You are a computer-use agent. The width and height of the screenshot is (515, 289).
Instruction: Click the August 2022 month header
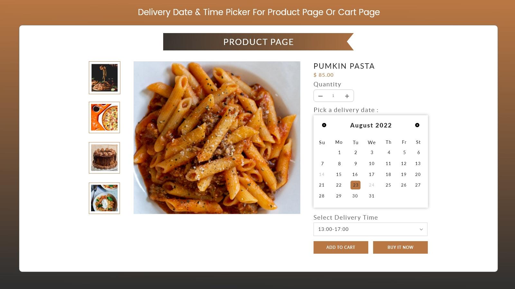tap(370, 126)
